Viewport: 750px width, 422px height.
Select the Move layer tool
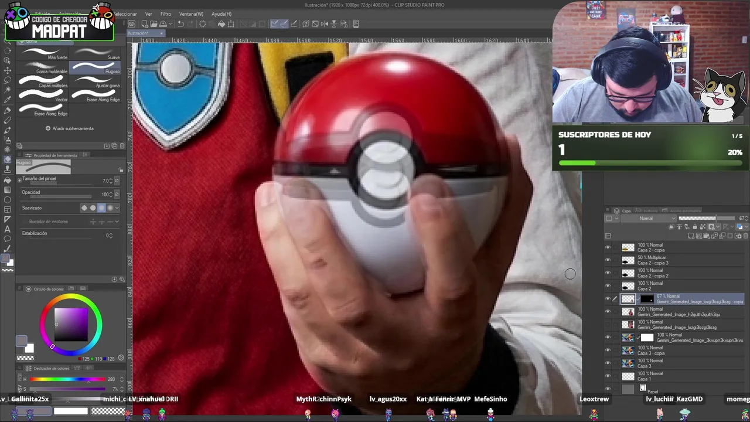[x=8, y=70]
